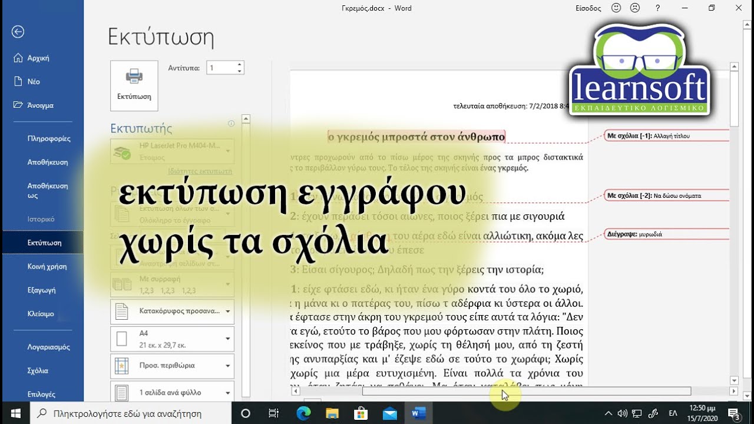Click the preview vertical scrollbar down arrow
Image resolution: width=754 pixels, height=424 pixels.
734,381
